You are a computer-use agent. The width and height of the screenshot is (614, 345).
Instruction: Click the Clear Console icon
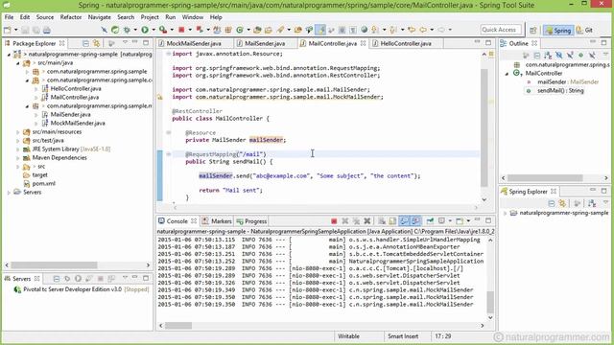coord(382,221)
